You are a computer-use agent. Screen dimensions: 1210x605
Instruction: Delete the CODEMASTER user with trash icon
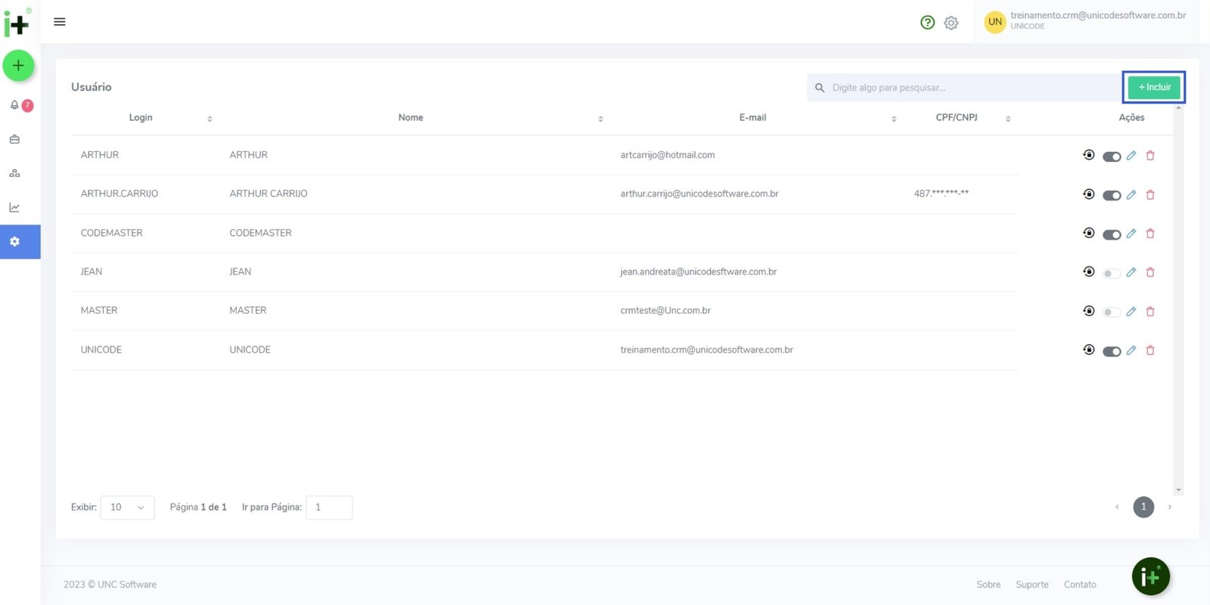pyautogui.click(x=1150, y=234)
